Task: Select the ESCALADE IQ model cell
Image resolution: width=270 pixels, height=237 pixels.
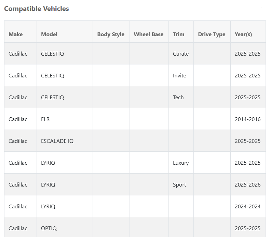Action: (x=57, y=141)
